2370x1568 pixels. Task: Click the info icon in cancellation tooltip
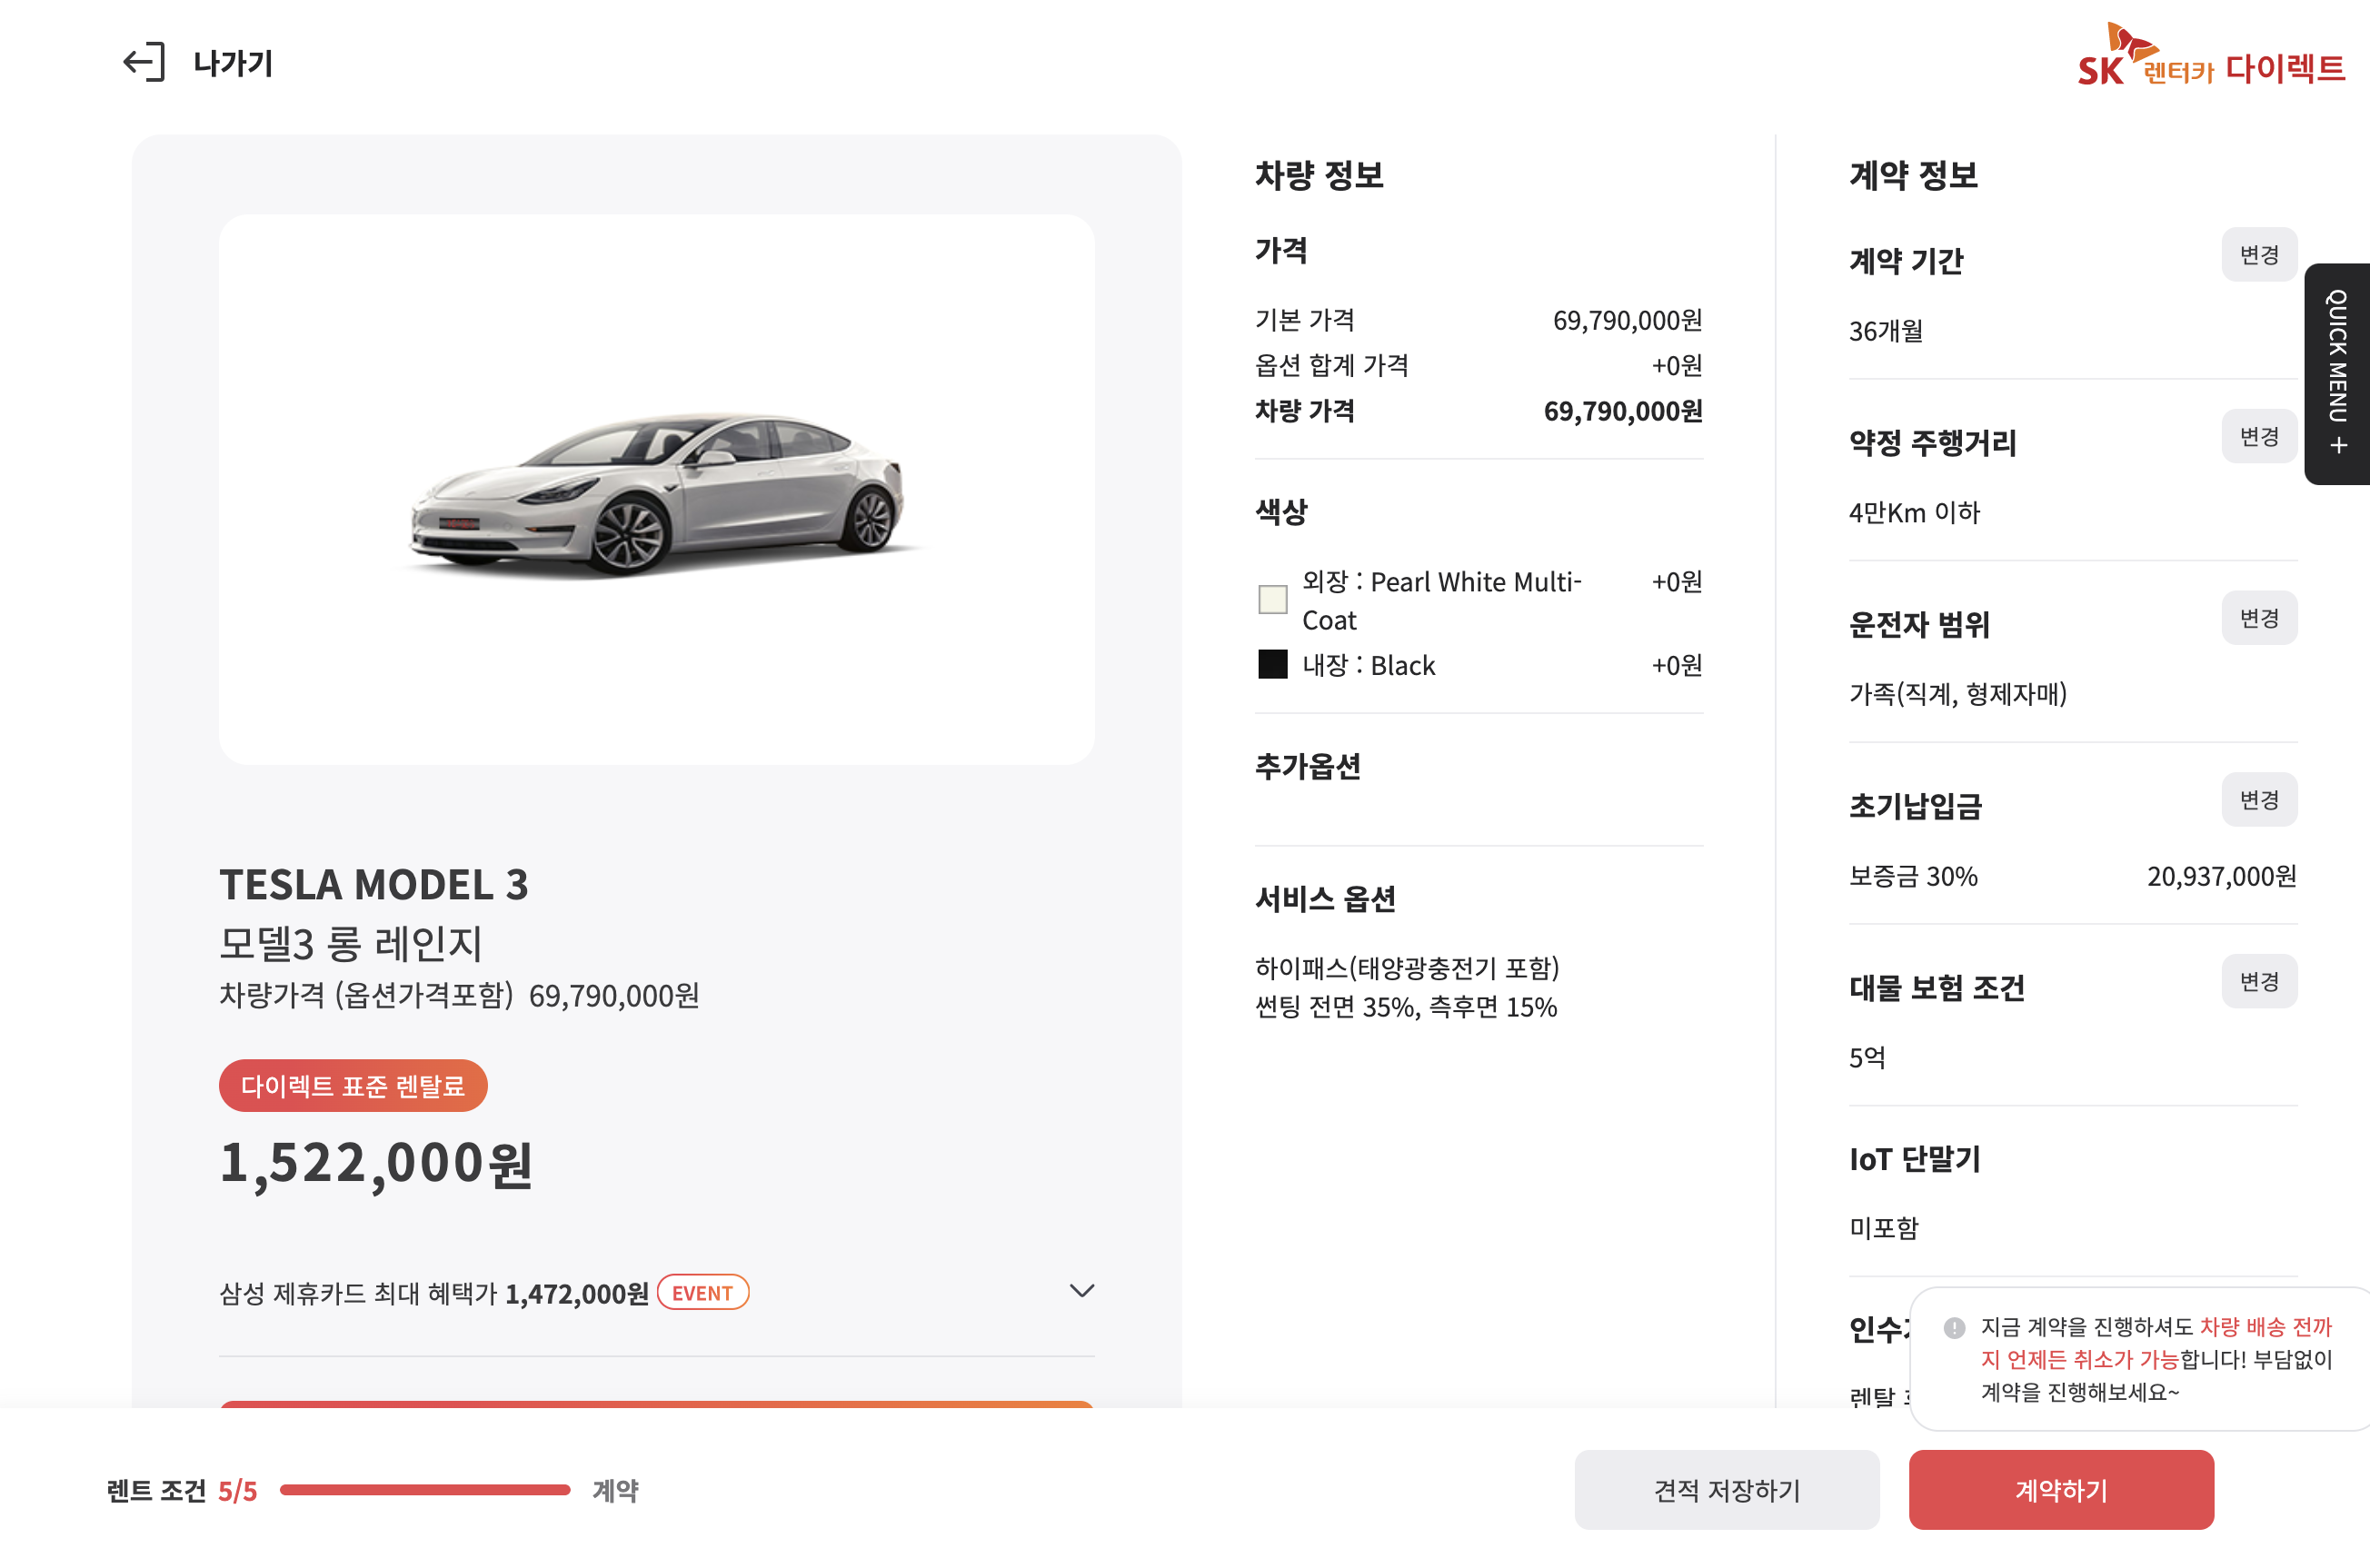(x=1954, y=1327)
